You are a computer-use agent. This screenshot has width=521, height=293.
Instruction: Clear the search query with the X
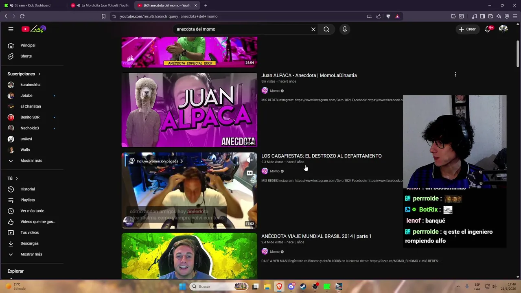[313, 29]
